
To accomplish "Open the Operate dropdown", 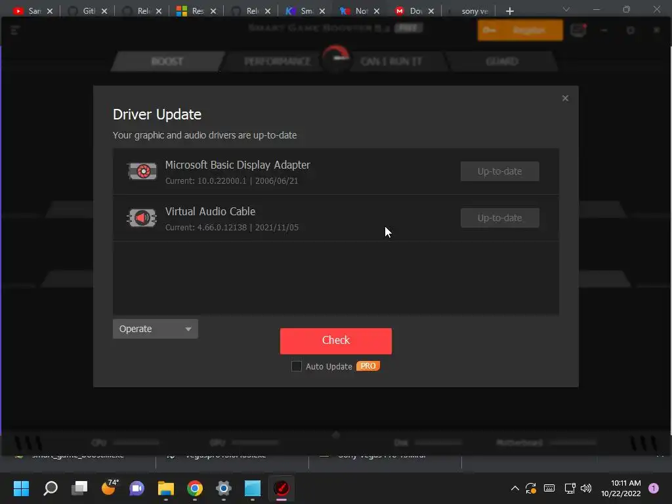I will coord(155,329).
